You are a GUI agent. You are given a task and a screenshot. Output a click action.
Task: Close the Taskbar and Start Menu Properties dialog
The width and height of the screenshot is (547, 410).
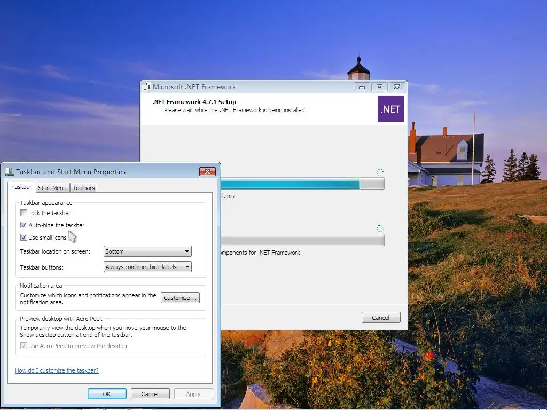coord(208,171)
